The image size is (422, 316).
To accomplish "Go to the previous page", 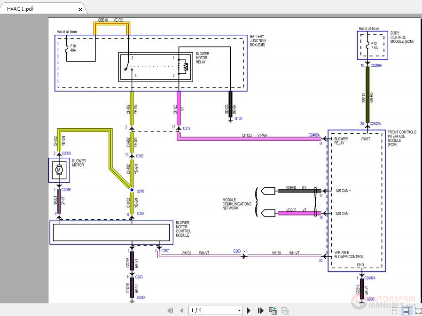I will (180, 310).
